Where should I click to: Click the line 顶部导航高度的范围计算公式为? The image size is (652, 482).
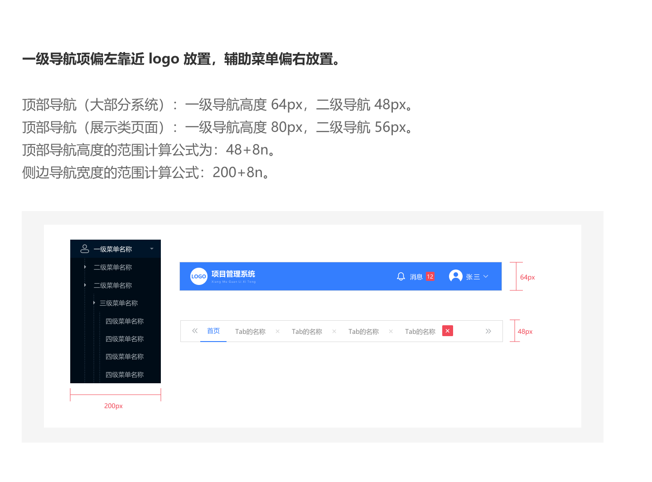150,150
